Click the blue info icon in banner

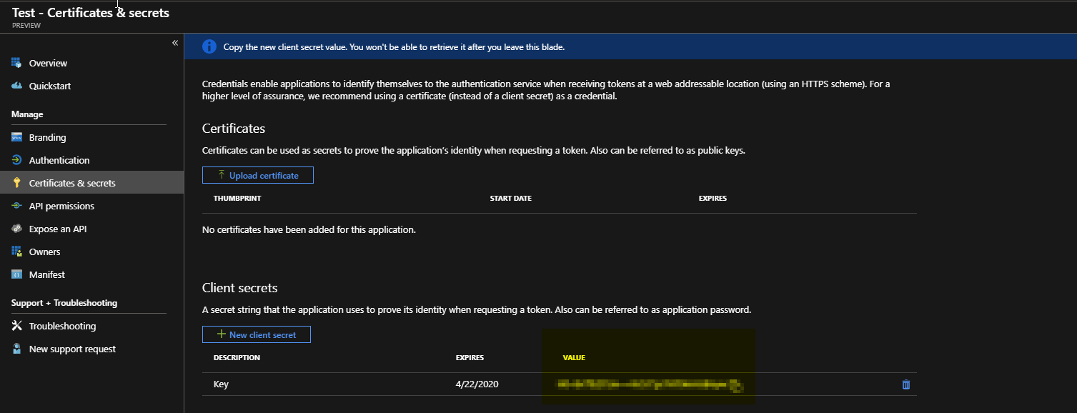(x=209, y=47)
